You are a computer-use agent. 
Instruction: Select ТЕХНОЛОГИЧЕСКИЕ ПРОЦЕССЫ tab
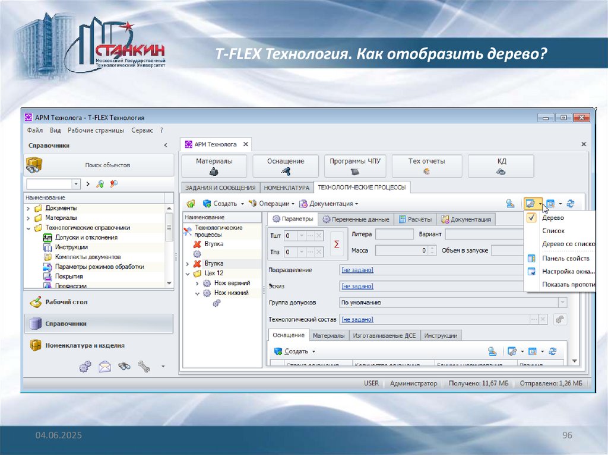(x=362, y=187)
